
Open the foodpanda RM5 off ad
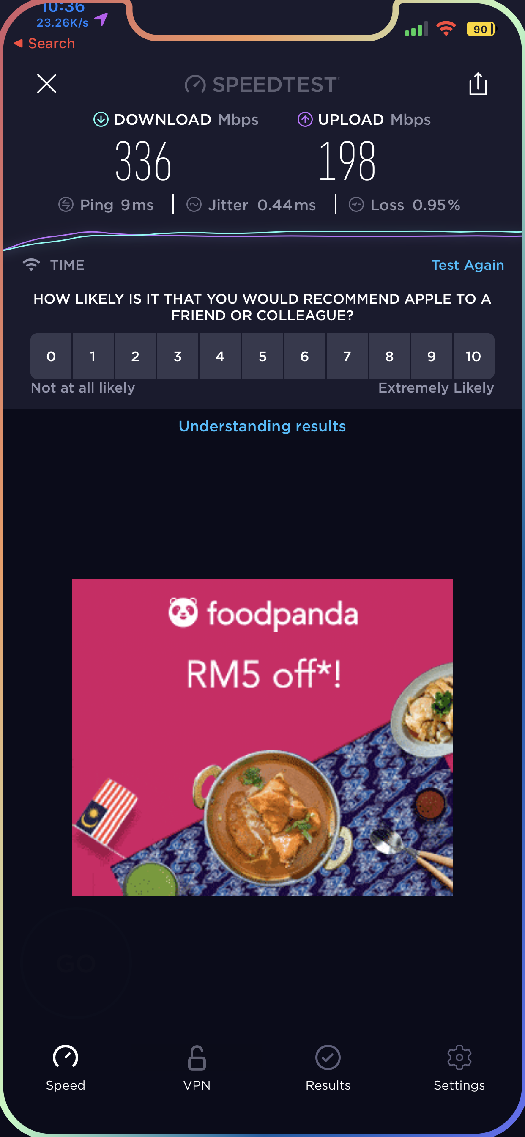pyautogui.click(x=262, y=737)
